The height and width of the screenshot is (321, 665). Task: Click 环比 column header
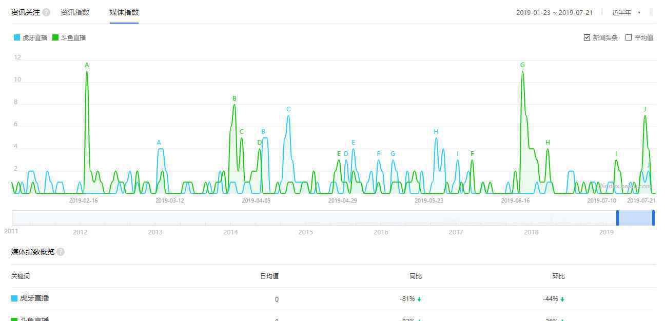click(x=559, y=276)
